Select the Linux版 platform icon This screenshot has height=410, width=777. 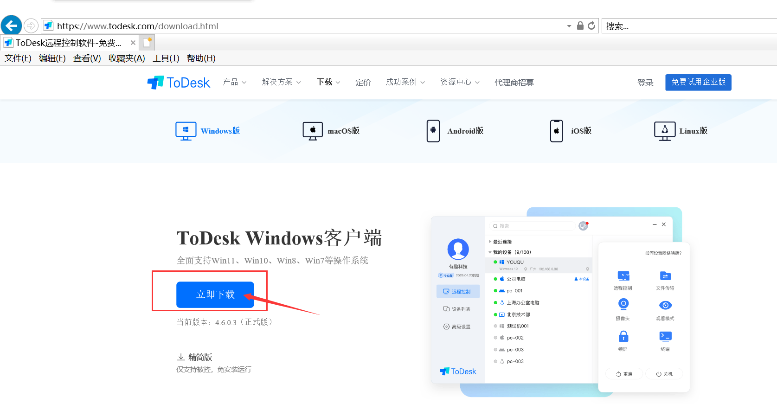(665, 131)
